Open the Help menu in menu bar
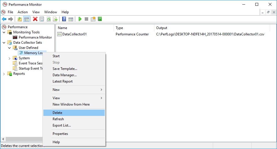This screenshot has width=277, height=149. click(65, 12)
